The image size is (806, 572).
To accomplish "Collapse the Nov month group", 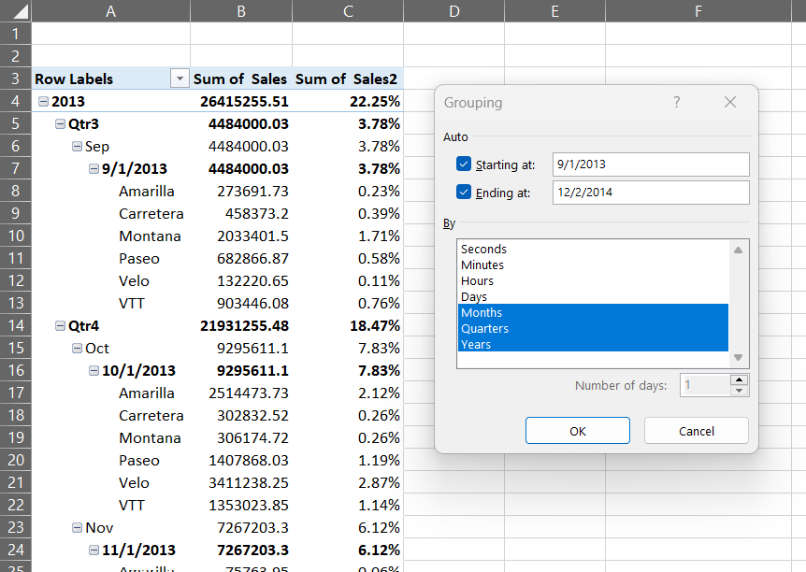I will click(x=77, y=527).
